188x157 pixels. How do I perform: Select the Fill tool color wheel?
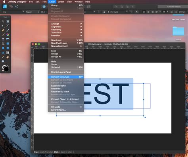[8, 35]
